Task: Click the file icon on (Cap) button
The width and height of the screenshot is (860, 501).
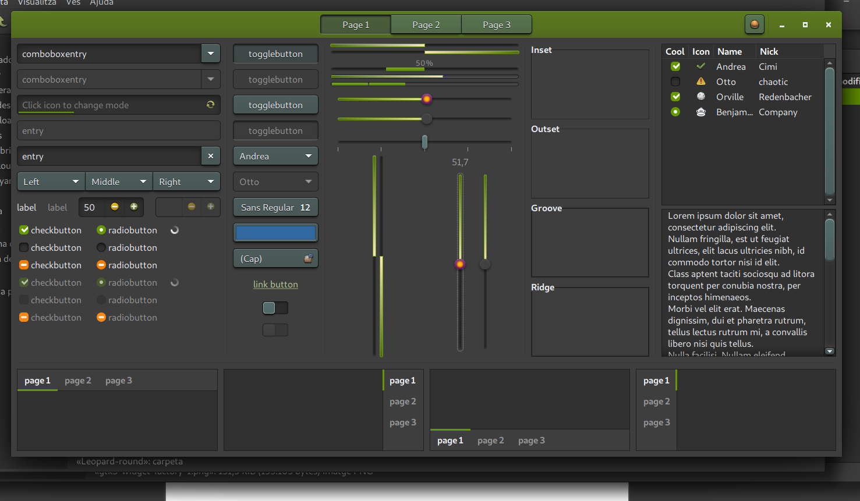Action: pos(309,258)
